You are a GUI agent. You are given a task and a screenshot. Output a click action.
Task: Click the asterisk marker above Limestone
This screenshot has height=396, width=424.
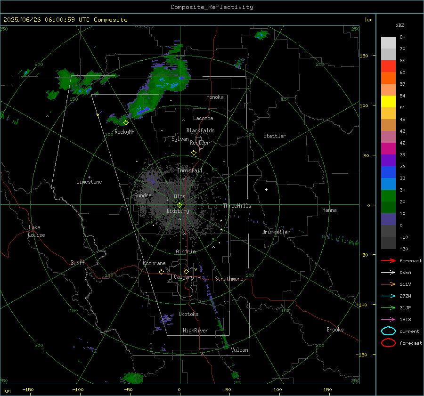(89, 178)
